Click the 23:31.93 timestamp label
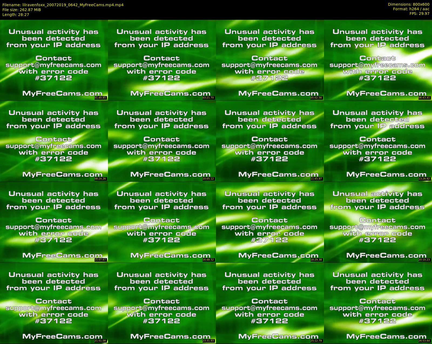Viewport: 432px width, 344px height. coord(208,341)
